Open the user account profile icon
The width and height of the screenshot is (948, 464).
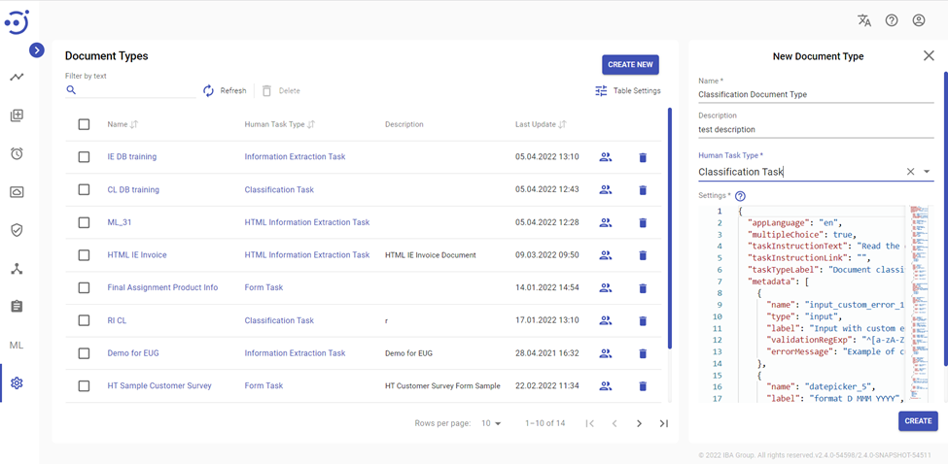coord(918,20)
